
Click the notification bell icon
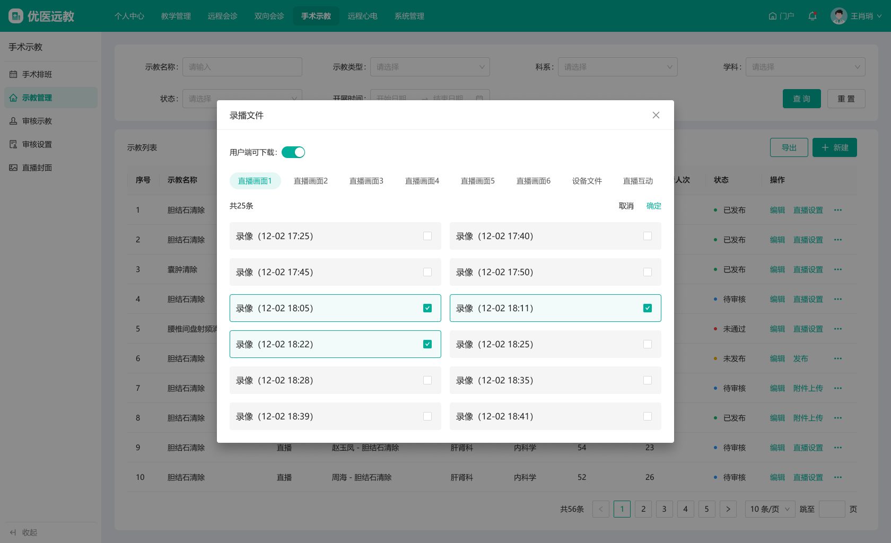(x=812, y=16)
